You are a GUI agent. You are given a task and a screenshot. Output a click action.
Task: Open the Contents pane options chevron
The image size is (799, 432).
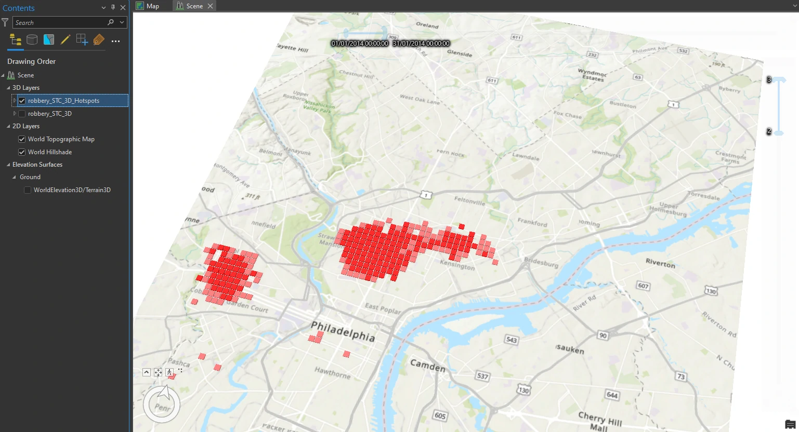[103, 8]
